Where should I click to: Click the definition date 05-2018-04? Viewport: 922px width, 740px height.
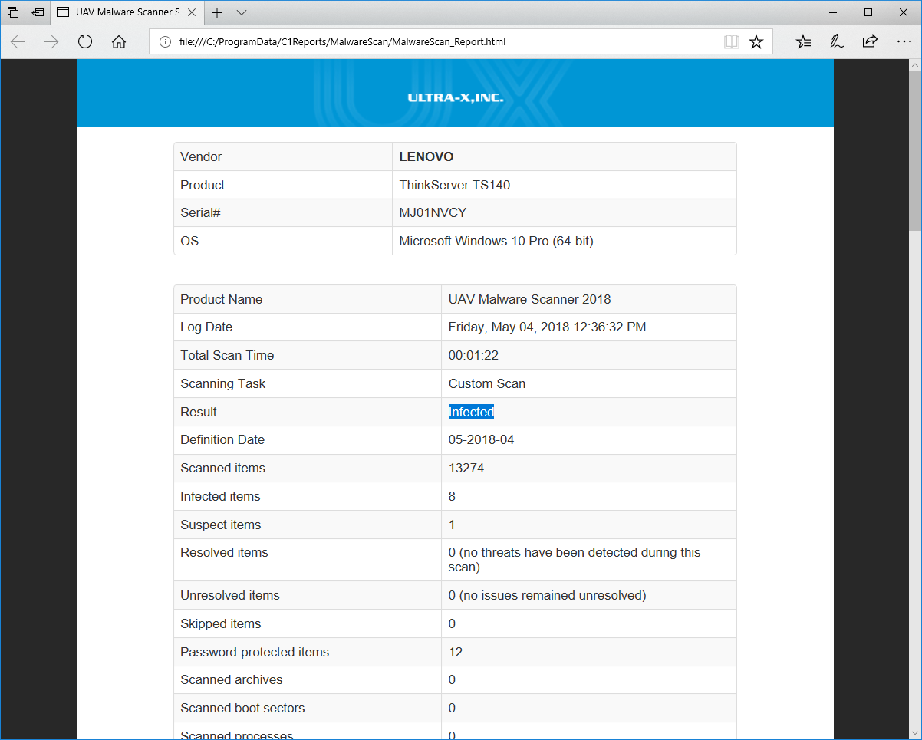coord(482,439)
